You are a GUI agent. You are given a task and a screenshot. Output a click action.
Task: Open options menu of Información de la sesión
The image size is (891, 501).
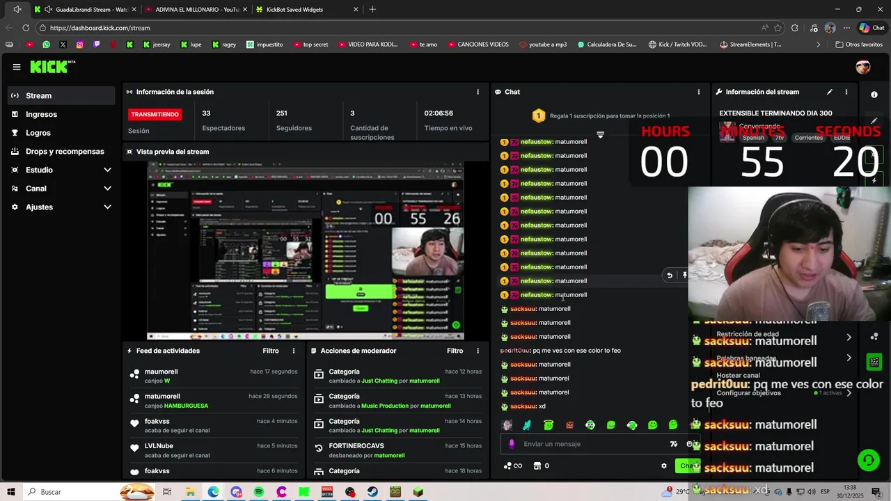[478, 92]
